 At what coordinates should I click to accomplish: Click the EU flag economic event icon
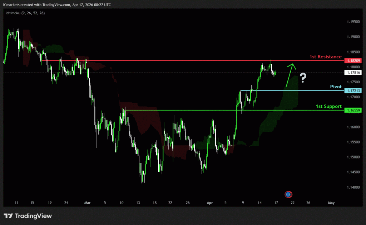(288, 194)
